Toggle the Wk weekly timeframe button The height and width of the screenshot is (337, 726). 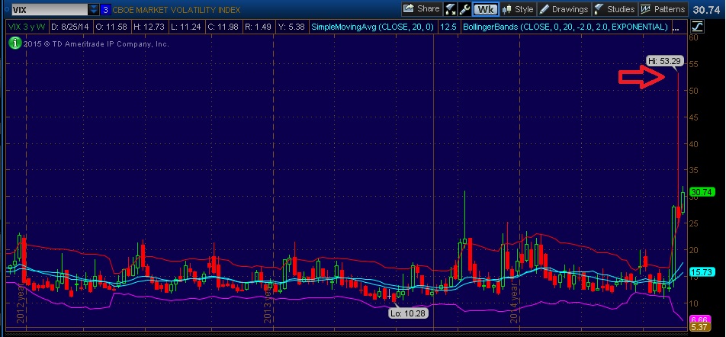click(483, 9)
